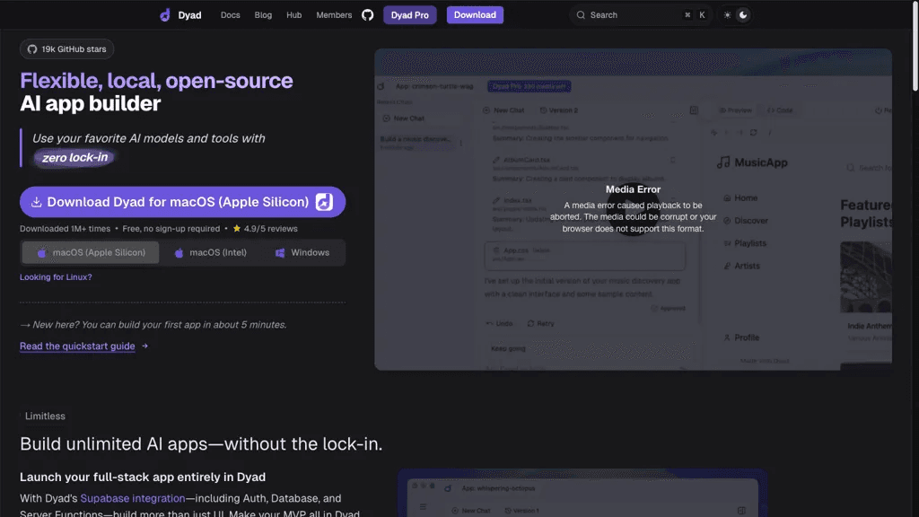Focus the Search field

[x=641, y=14]
